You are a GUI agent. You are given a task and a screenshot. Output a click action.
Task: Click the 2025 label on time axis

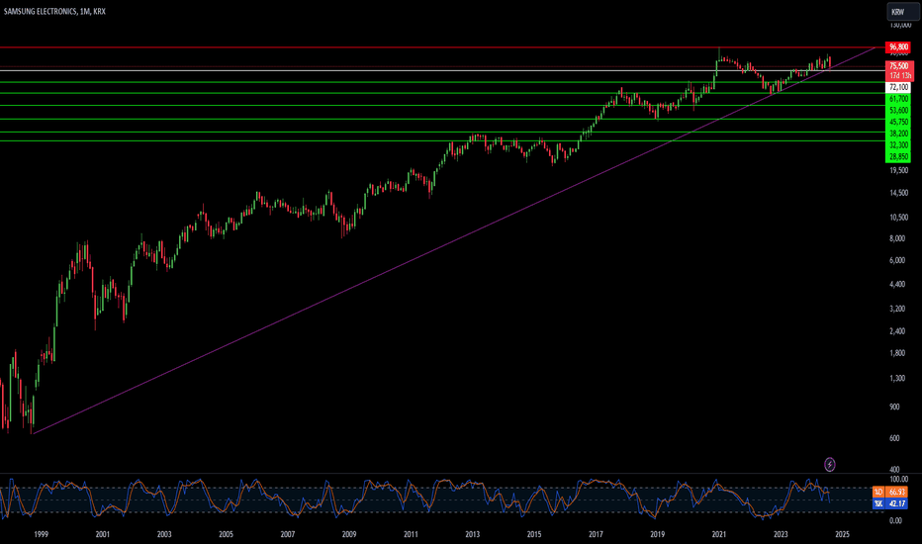[x=842, y=534]
